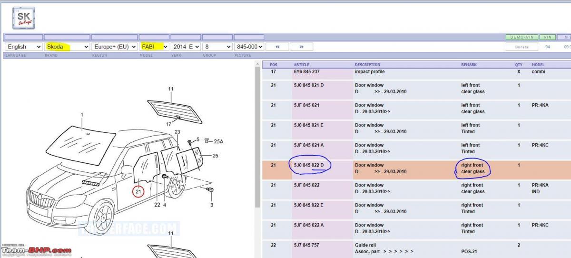Select article 5J0 845 021 E
Image resolution: width=571 pixels, height=258 pixels.
[x=308, y=125]
